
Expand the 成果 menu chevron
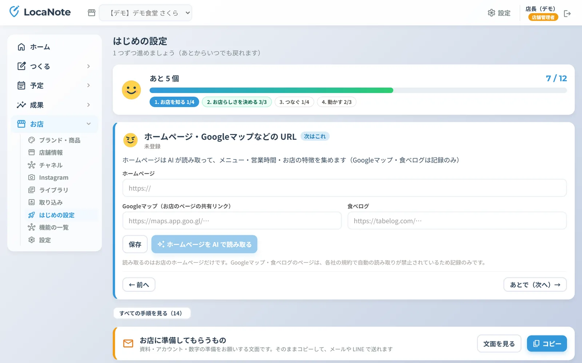coord(88,105)
